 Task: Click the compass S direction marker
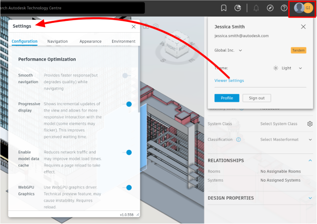[x=163, y=60]
